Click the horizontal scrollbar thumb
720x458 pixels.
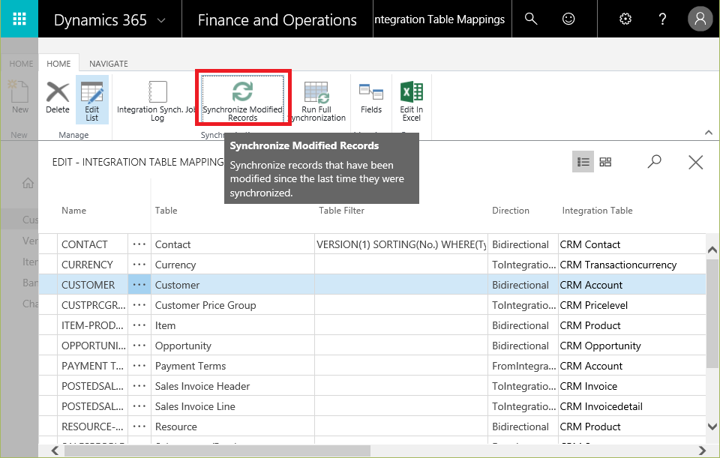(x=217, y=451)
